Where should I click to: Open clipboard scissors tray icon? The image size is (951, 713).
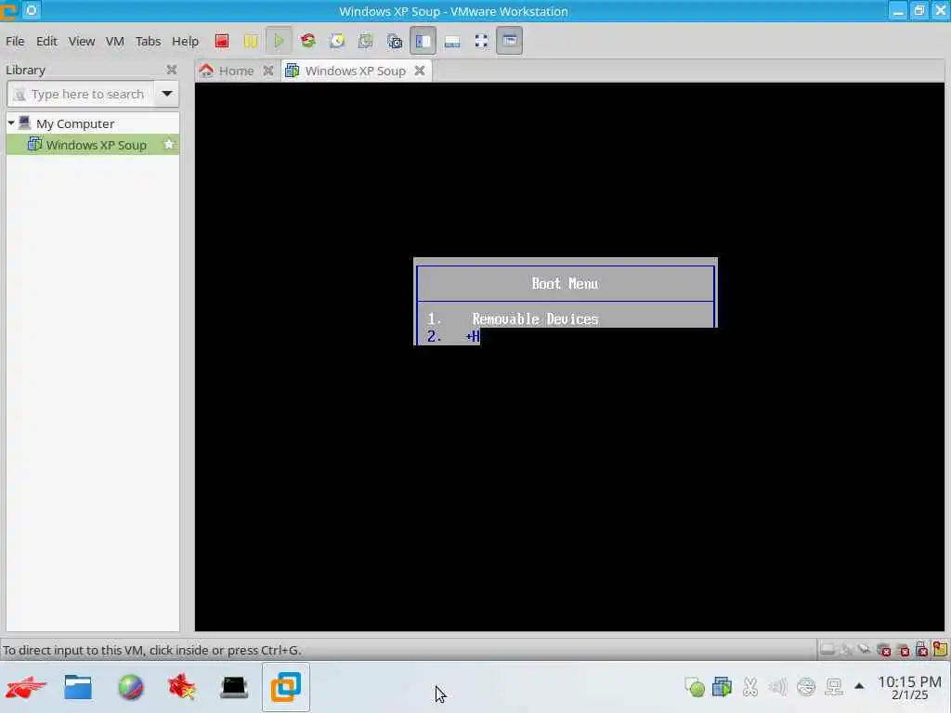click(x=750, y=687)
